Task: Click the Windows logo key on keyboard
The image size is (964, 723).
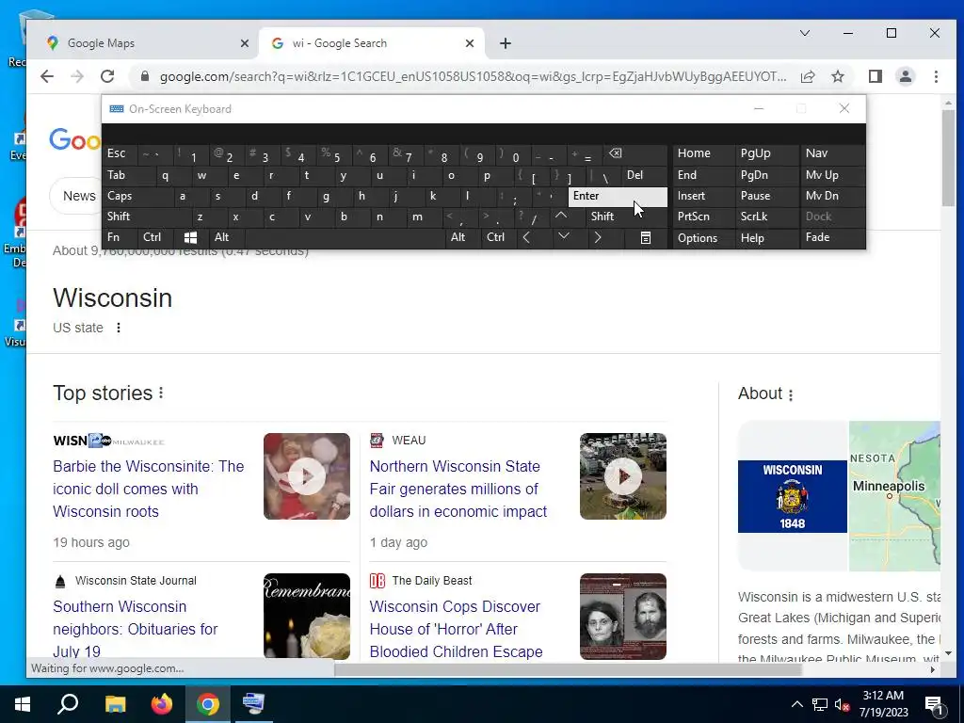Action: tap(190, 237)
